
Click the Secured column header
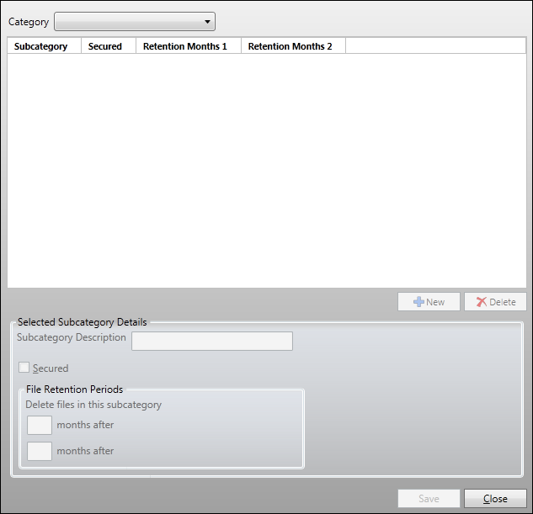click(x=109, y=46)
